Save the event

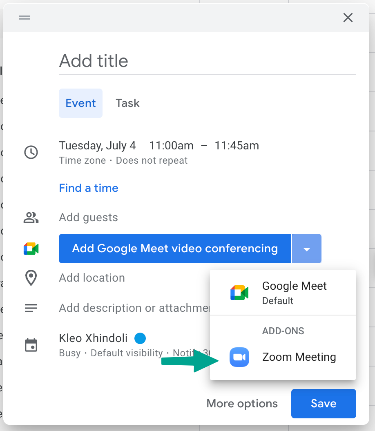[x=323, y=403]
